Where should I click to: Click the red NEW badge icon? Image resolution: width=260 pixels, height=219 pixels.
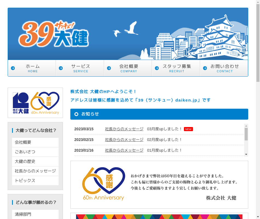188,129
